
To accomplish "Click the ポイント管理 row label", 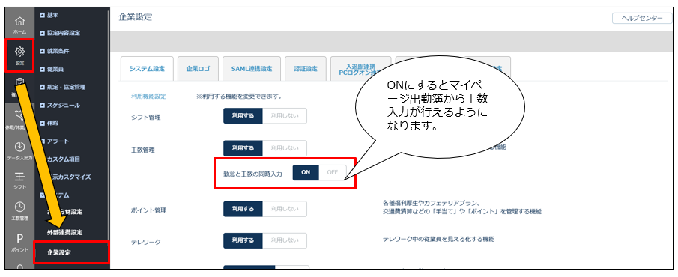I will pos(149,211).
